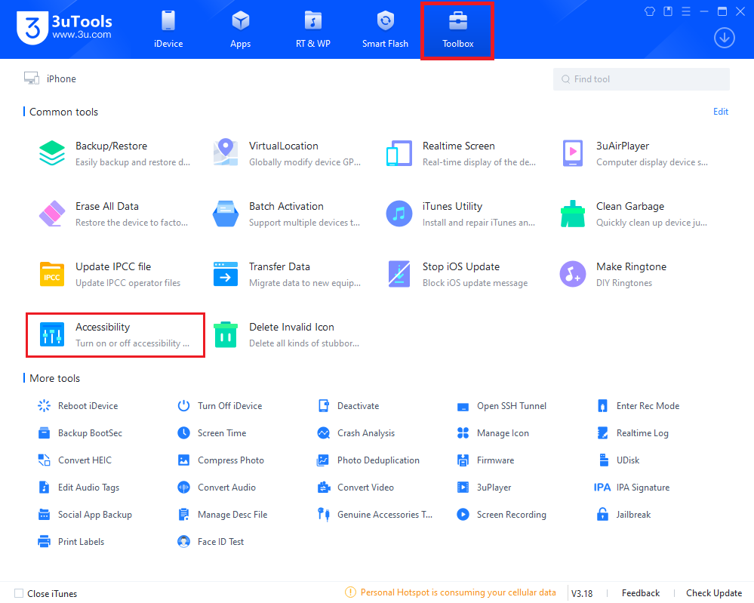Open Photo Deduplication tool
This screenshot has width=754, height=603.
(368, 460)
